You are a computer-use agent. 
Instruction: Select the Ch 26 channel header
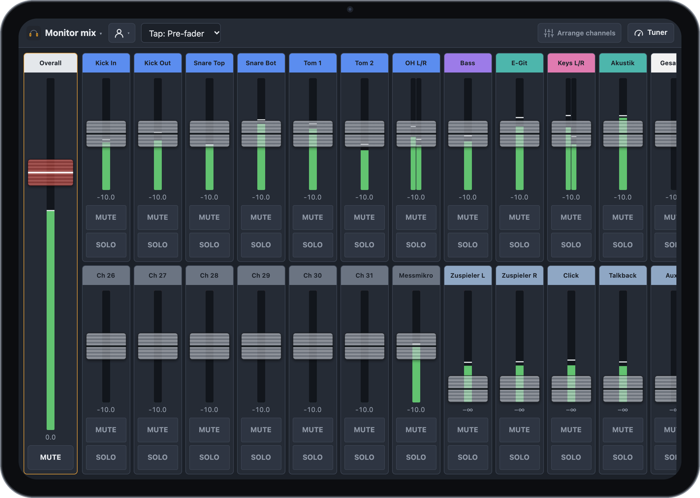coord(106,275)
